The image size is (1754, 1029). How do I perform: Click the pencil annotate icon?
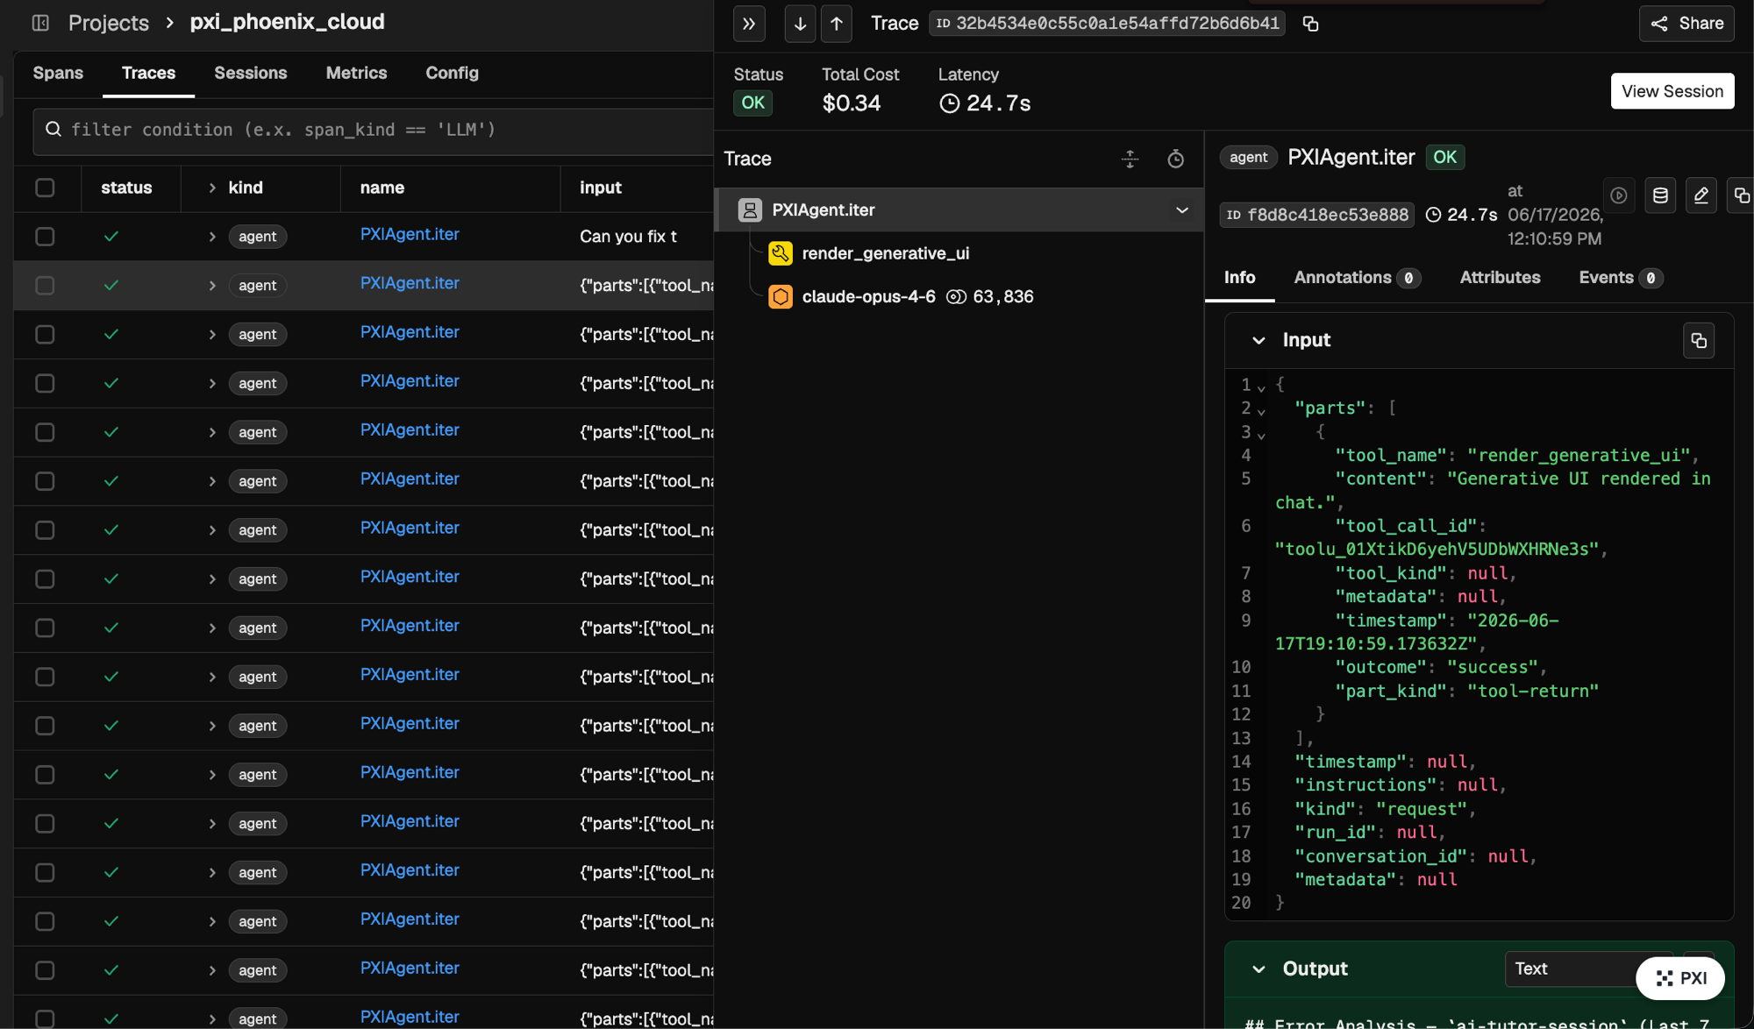1701,195
